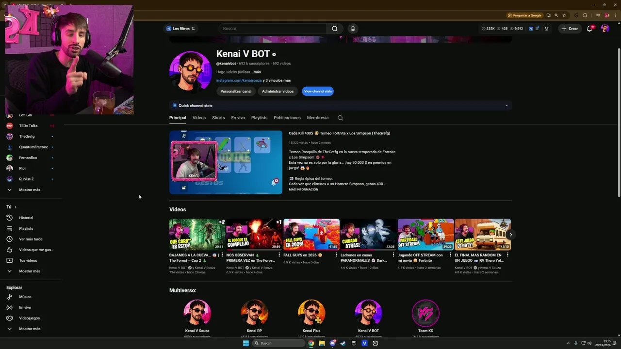This screenshot has width=621, height=349.
Task: Click the trophy icon in the stats bar
Action: coord(546,29)
